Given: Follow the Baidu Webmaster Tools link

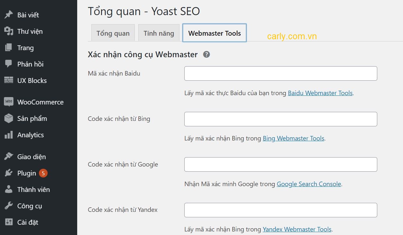Looking at the screenshot, I should click(320, 93).
